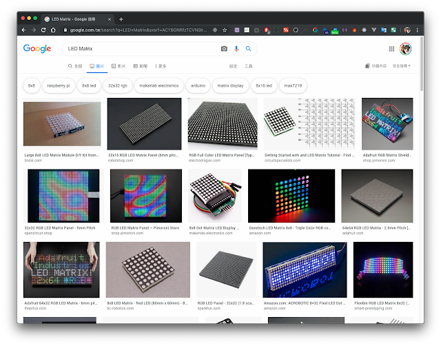Click the address bar URL field

pos(139,30)
